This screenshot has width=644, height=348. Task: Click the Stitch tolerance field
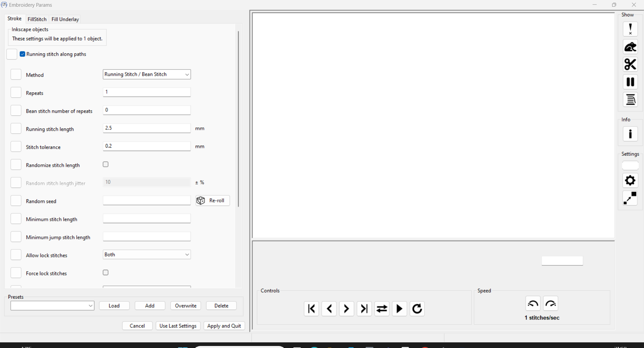147,146
